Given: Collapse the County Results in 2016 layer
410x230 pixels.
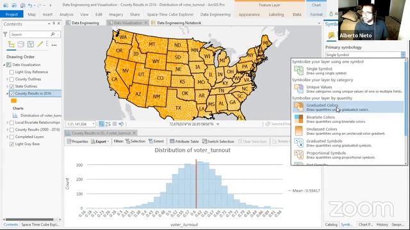Looking at the screenshot, I should (7, 93).
